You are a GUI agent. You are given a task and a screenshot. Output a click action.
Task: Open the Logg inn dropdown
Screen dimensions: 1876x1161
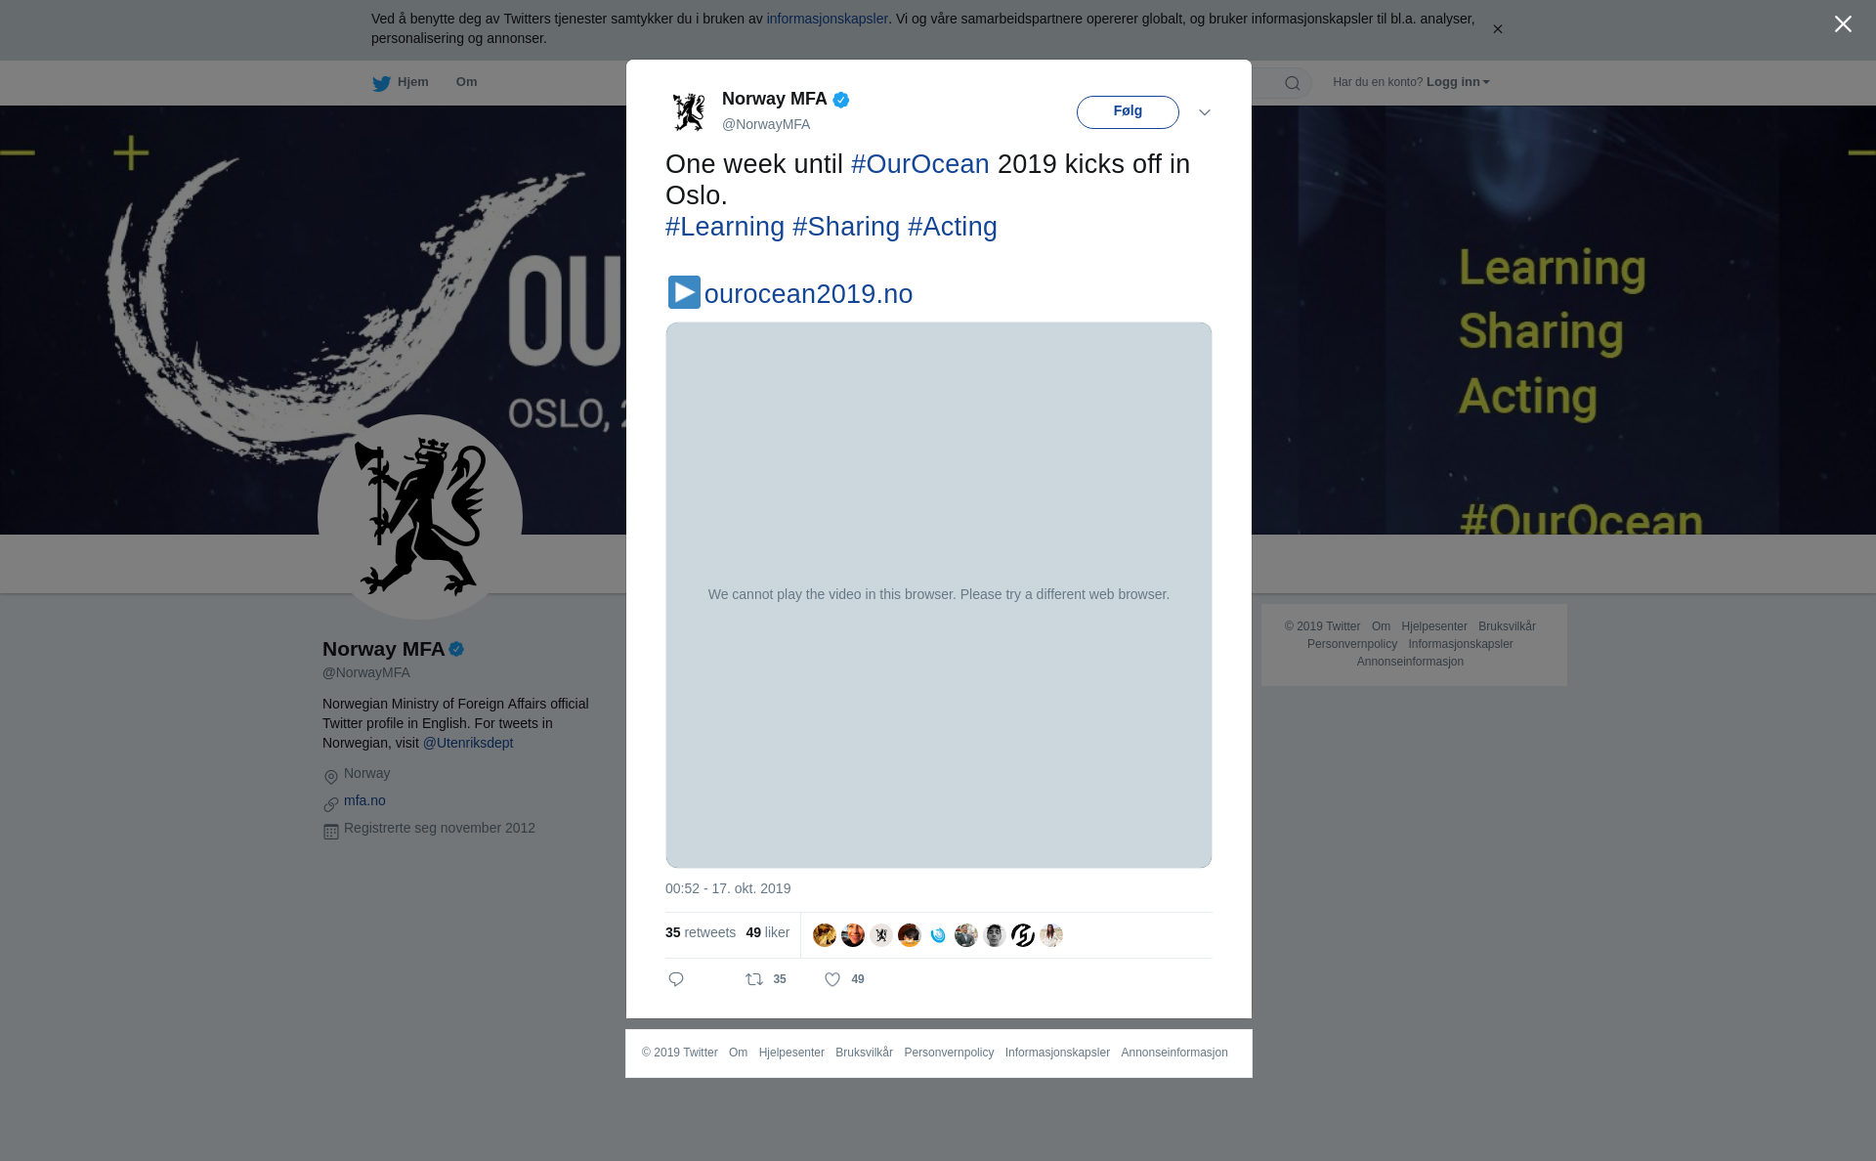[x=1458, y=82]
